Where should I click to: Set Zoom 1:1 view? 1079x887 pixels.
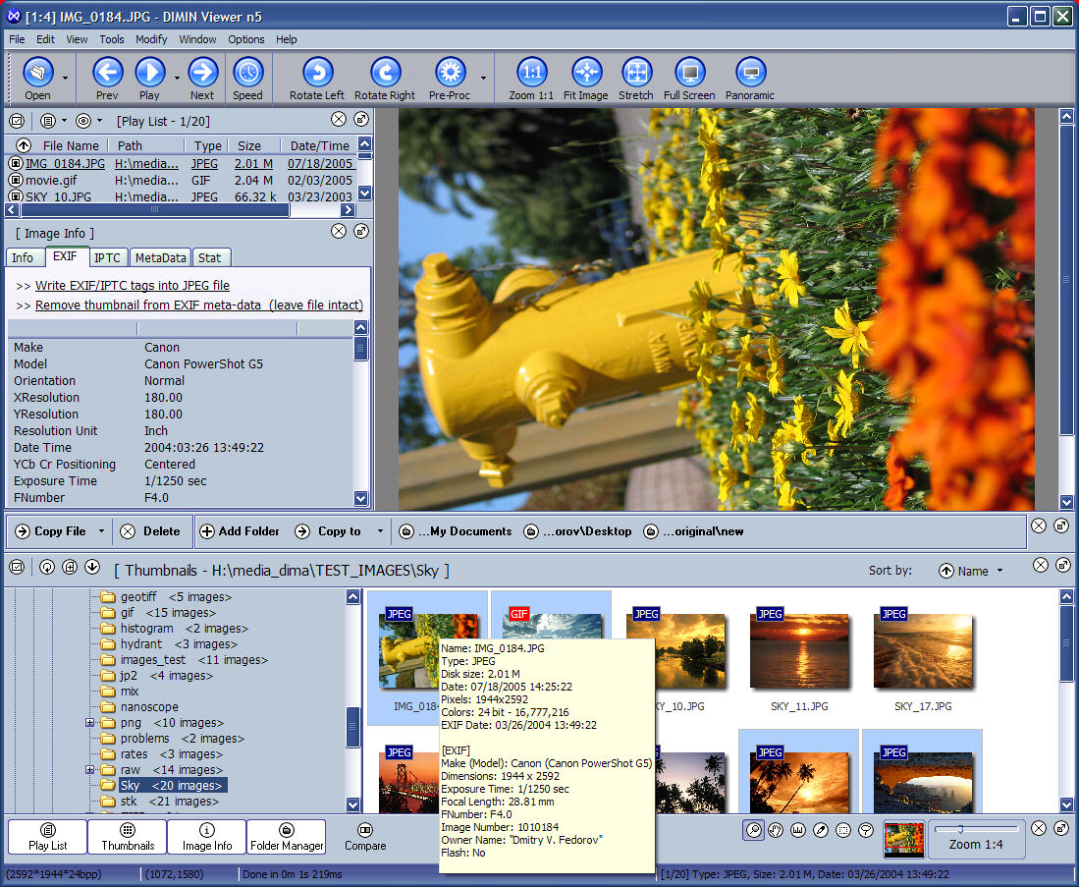click(531, 72)
